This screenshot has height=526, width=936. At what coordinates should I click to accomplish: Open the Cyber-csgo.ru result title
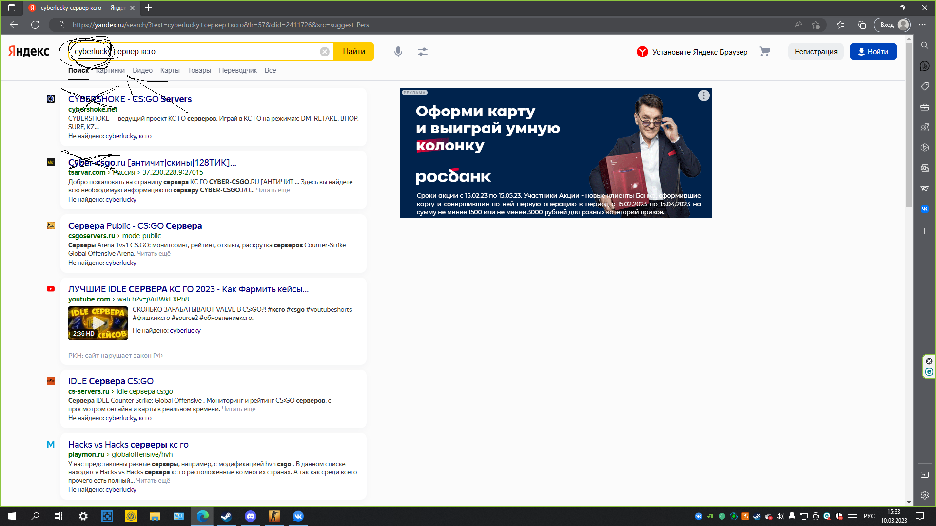click(152, 162)
